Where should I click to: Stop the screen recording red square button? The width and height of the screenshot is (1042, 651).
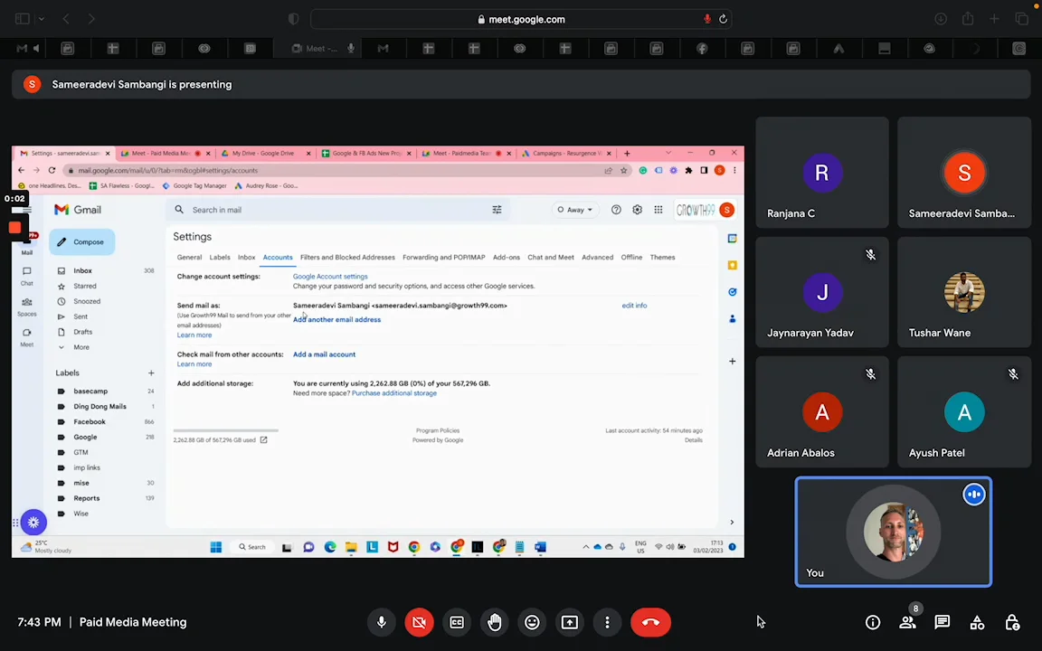pyautogui.click(x=14, y=227)
